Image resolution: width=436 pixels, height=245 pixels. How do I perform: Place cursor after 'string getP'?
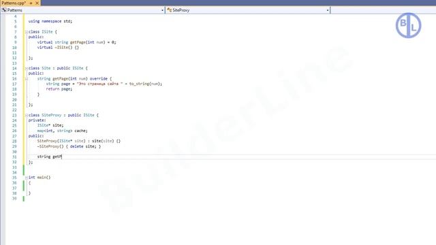click(62, 157)
